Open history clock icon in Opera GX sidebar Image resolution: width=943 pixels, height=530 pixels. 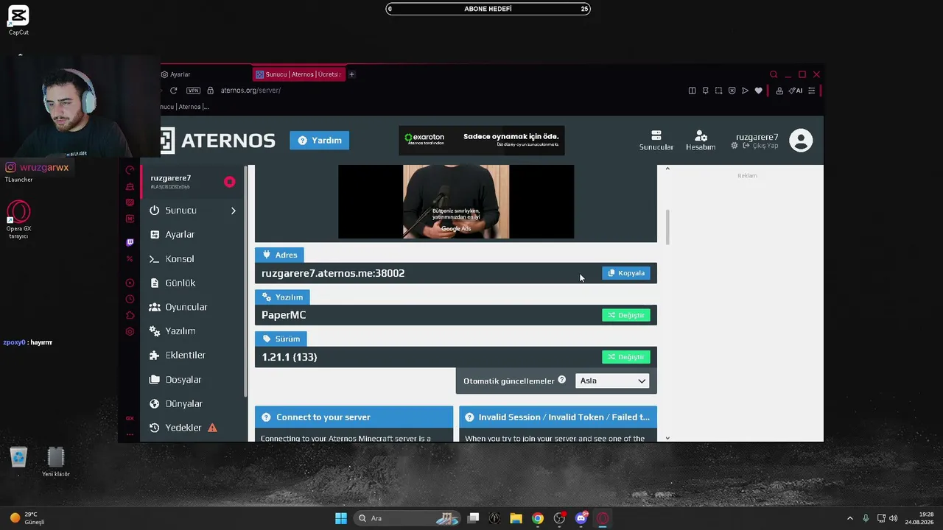coord(130,299)
